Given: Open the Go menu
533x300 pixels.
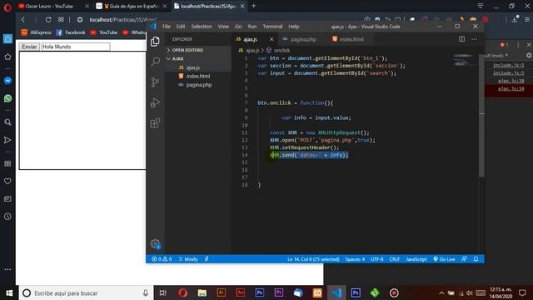Looking at the screenshot, I should point(238,27).
